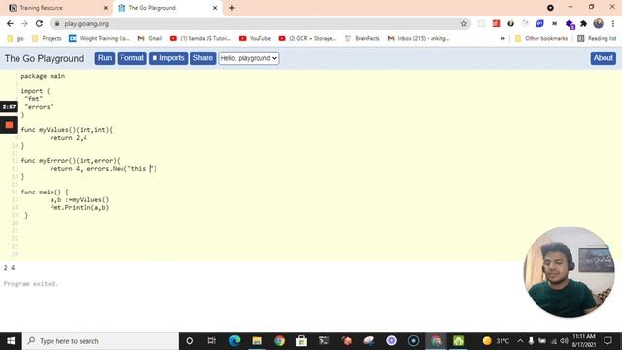The image size is (622, 350).
Task: Open the Reading list
Action: (597, 38)
